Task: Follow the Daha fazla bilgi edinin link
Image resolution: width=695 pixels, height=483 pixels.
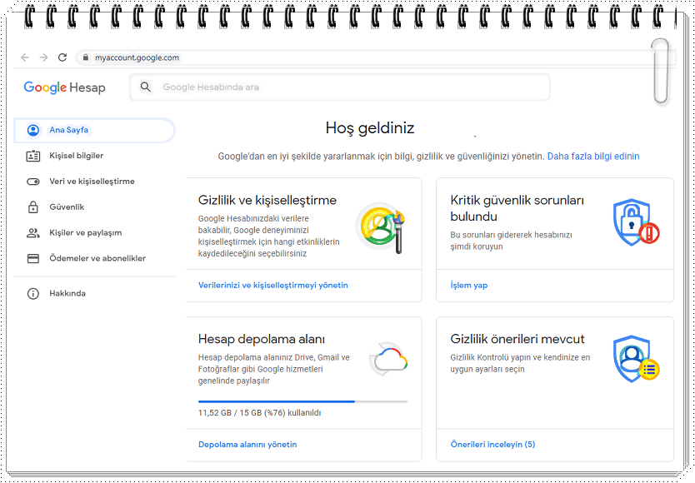Action: click(593, 156)
